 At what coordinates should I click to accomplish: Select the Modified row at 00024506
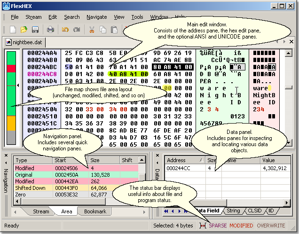(x=76, y=168)
